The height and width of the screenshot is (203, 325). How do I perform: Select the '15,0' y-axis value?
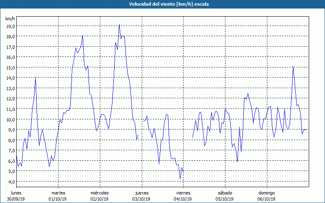(11, 67)
